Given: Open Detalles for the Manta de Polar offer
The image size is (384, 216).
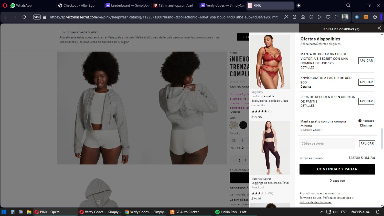Looking at the screenshot, I should point(307,67).
